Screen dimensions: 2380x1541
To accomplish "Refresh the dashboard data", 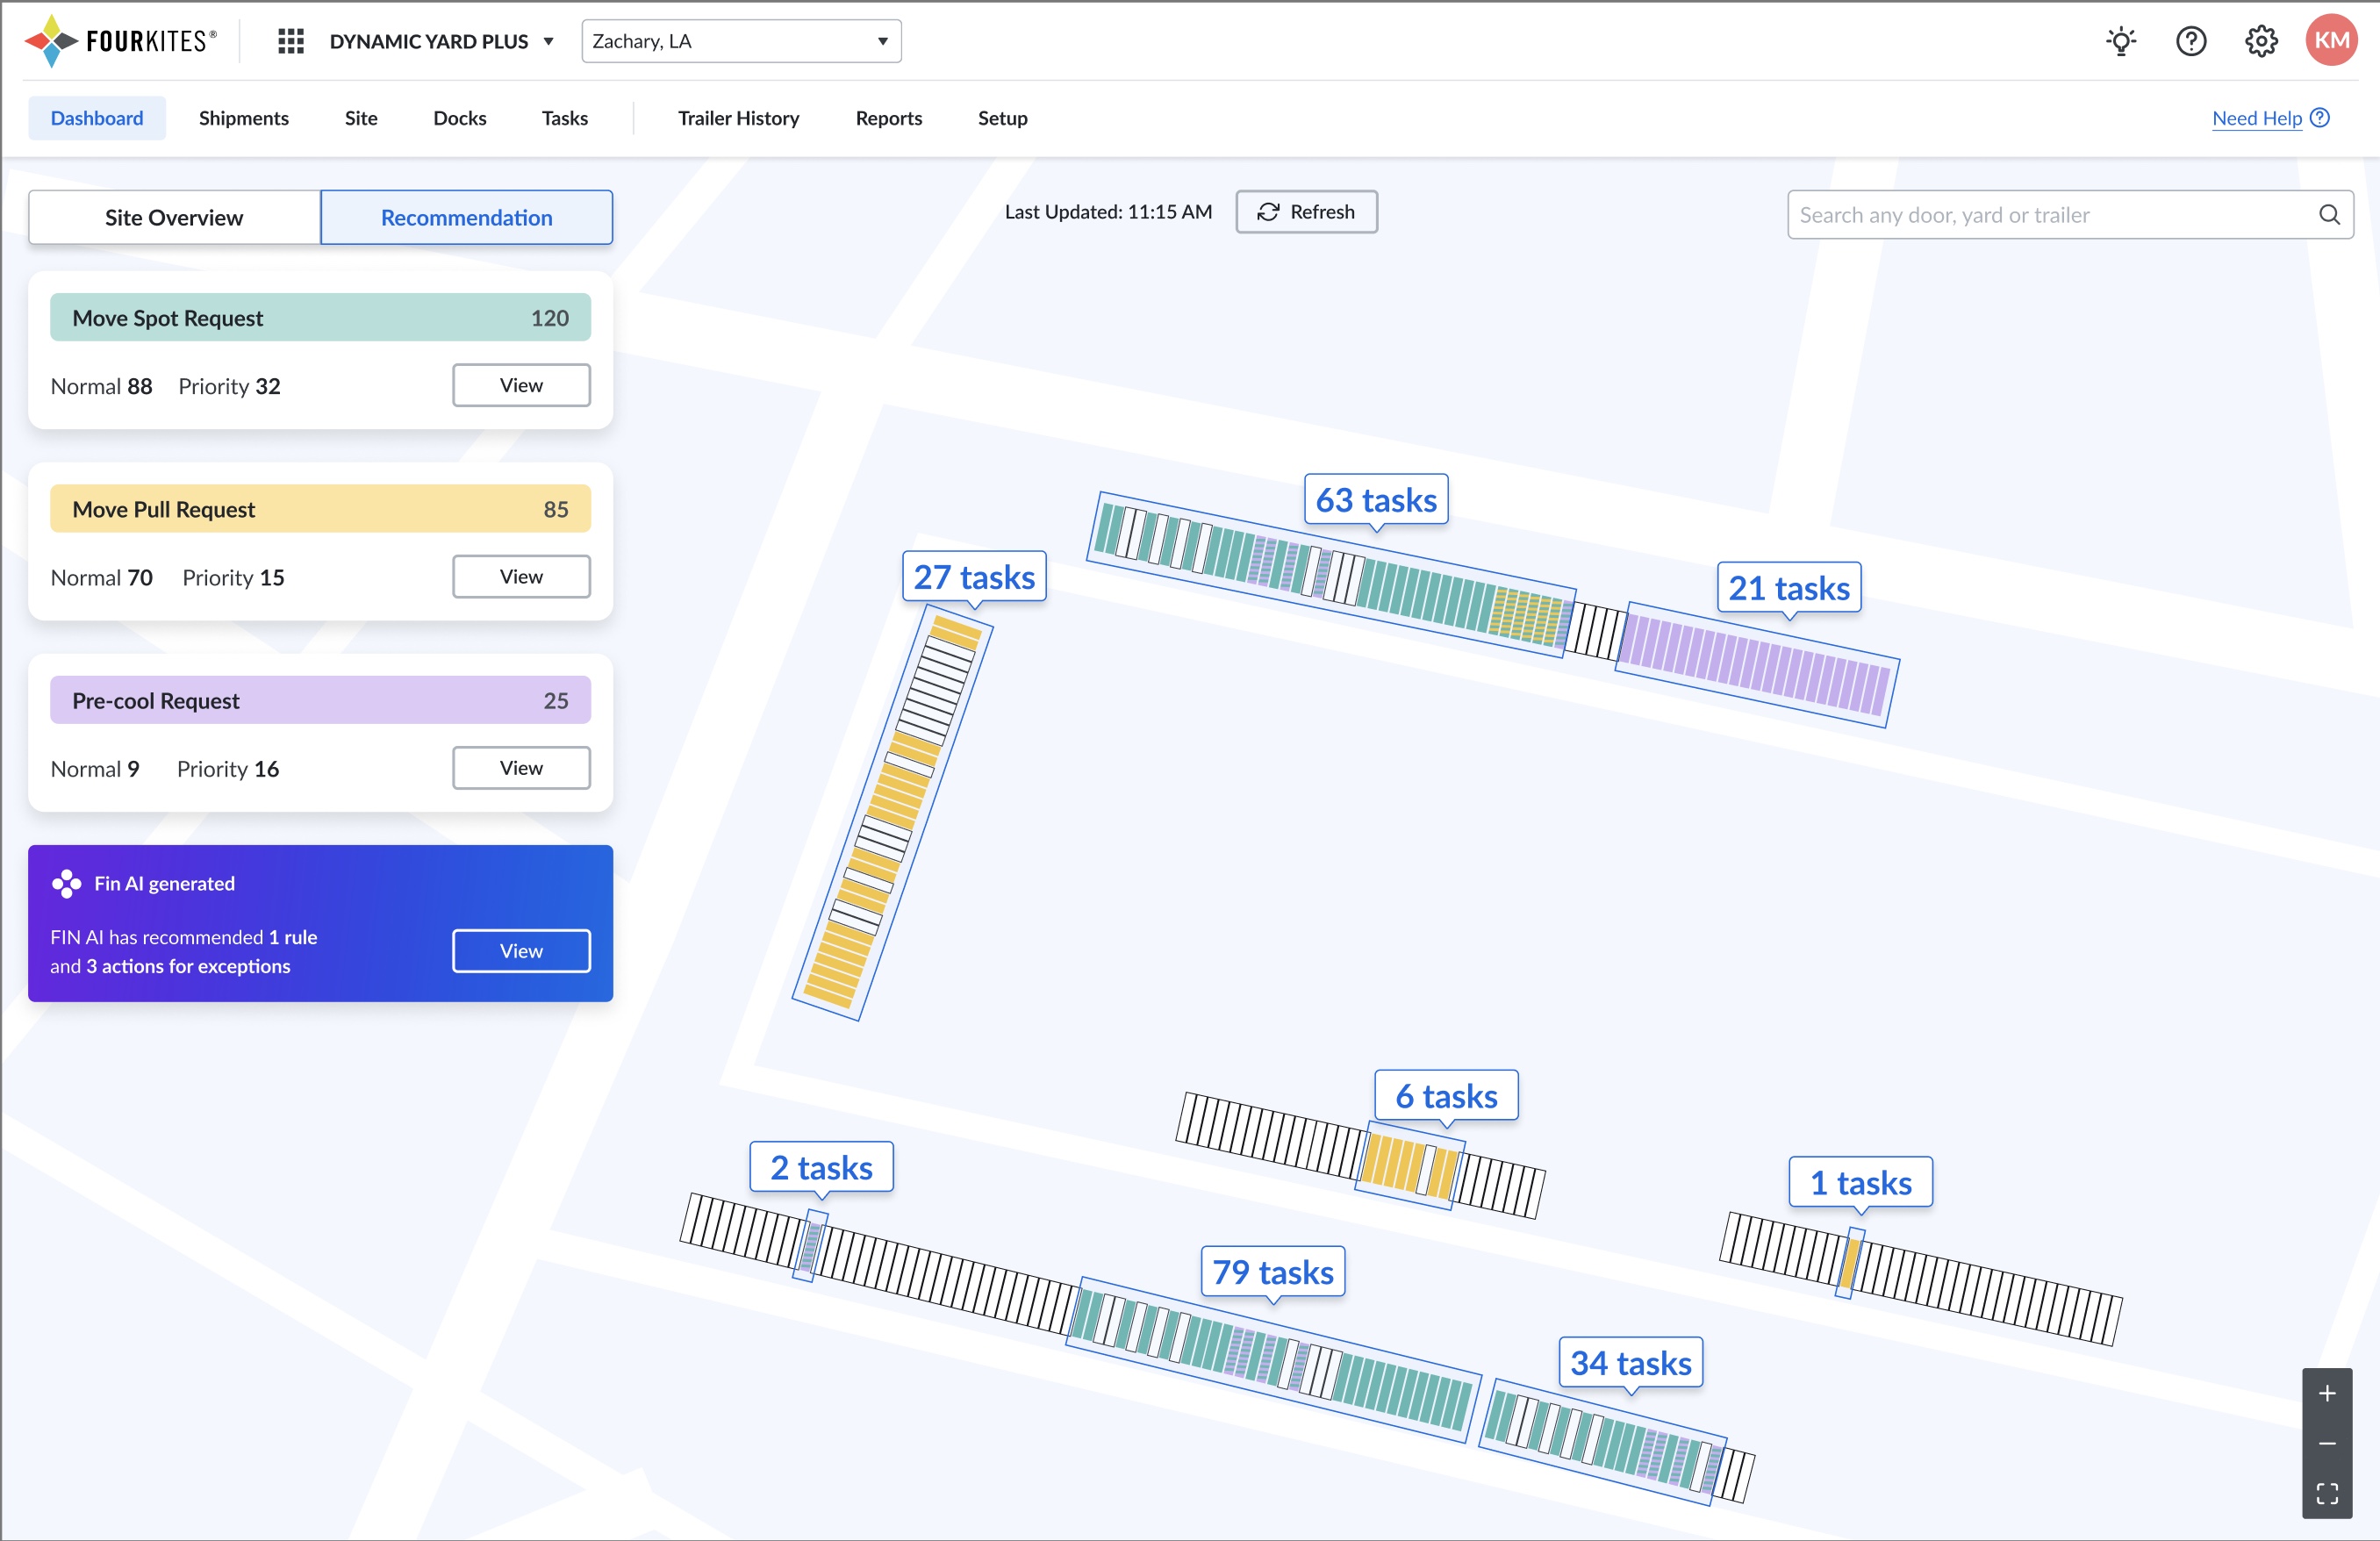I will (1306, 212).
